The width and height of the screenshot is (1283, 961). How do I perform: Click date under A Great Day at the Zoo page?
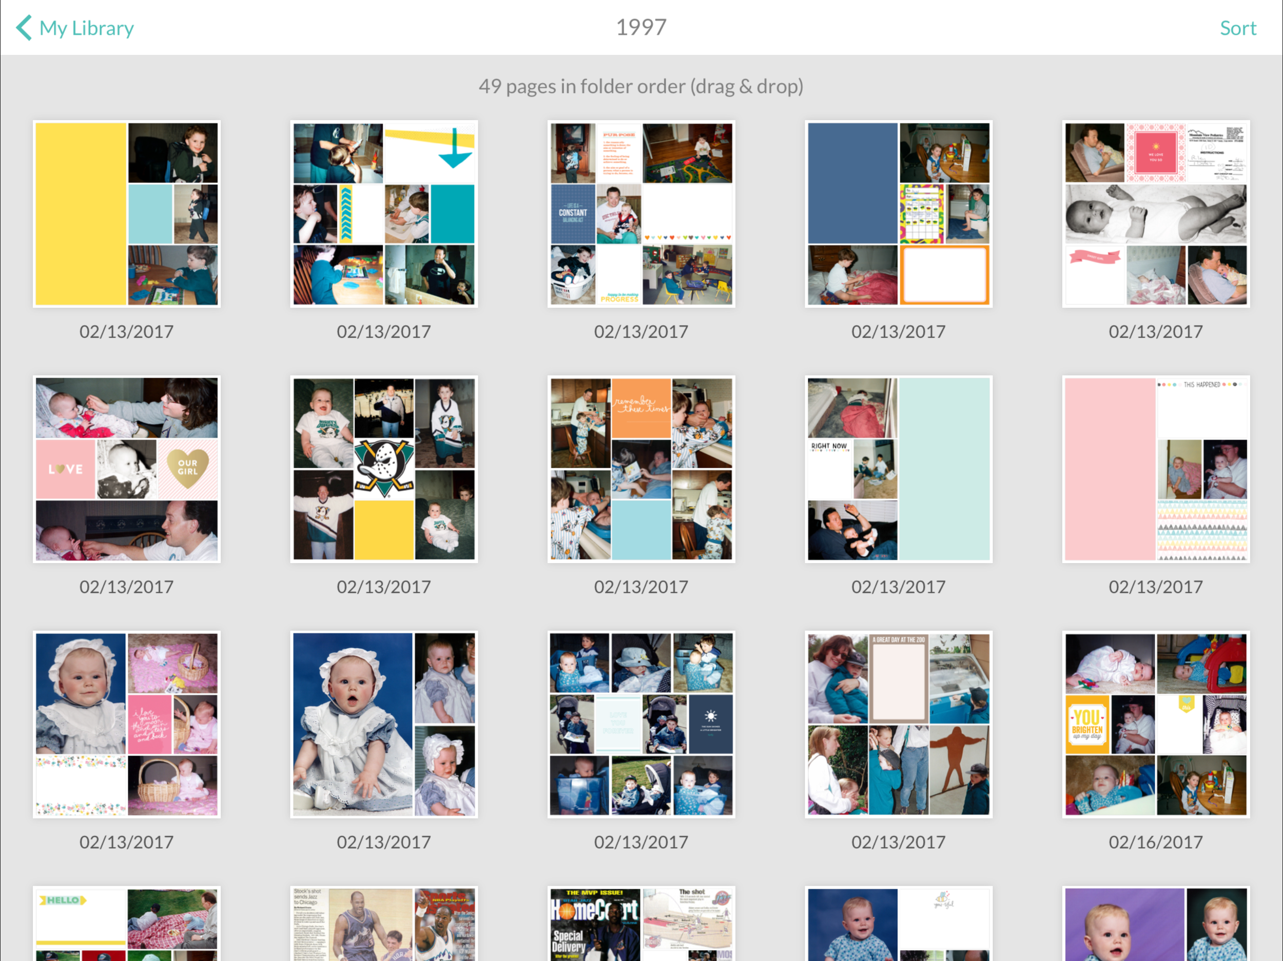899,842
